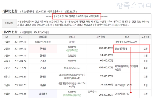This screenshot has width=153, height=98.
Task: Select row number 1(갑4)
Action: point(7,42)
